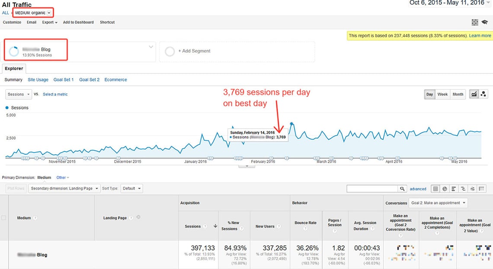Click help icon under Pages / Session
493x269 pixels.
click(335, 231)
